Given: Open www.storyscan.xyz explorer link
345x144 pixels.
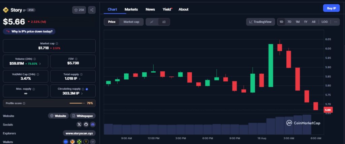Looking at the screenshot, I should (79, 133).
